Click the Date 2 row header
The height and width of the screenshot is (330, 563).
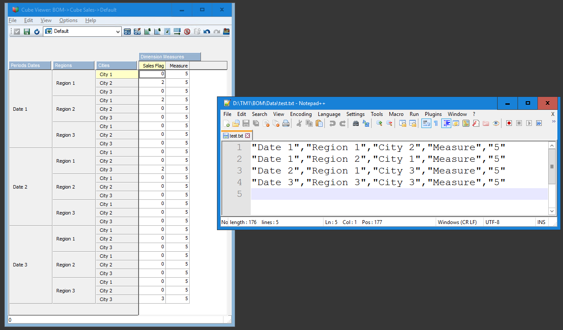[x=31, y=187]
